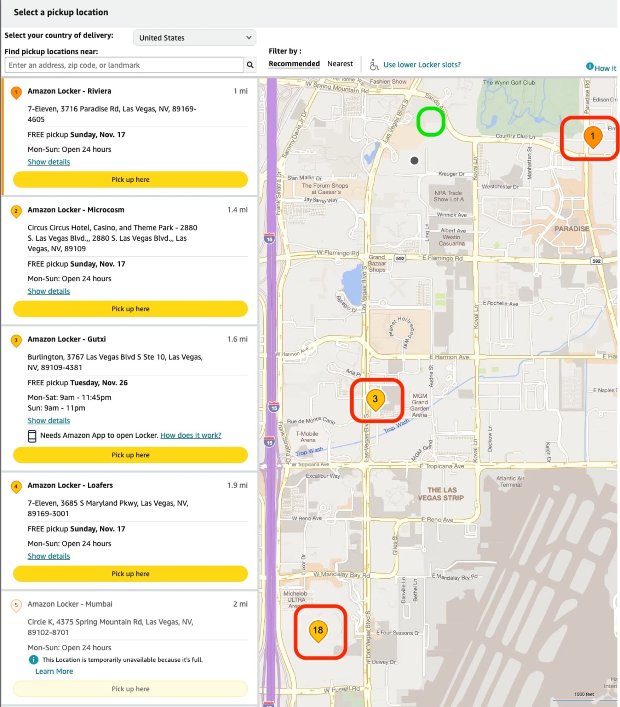The height and width of the screenshot is (707, 620).
Task: Open How does it work link
Action: (x=191, y=435)
